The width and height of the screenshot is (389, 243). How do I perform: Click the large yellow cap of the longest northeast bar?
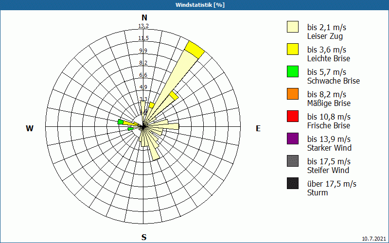pyautogui.click(x=194, y=50)
